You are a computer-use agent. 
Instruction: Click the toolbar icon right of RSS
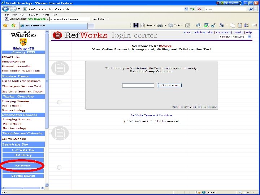click(199, 25)
